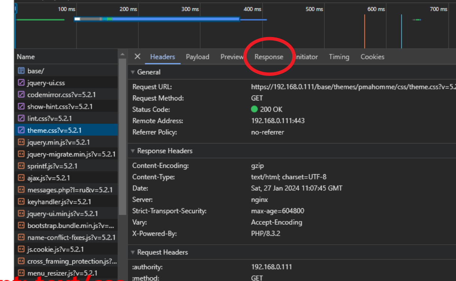Click the green bar at timeline start
Image resolution: width=456 pixels, height=281 pixels.
40,19
